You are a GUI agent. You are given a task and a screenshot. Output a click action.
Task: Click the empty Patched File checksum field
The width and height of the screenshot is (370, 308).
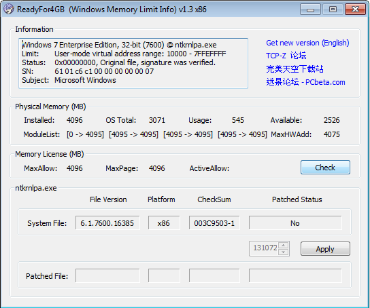214,275
